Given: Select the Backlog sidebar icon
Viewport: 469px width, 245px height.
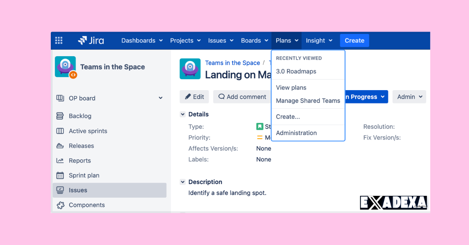Looking at the screenshot, I should pyautogui.click(x=60, y=116).
